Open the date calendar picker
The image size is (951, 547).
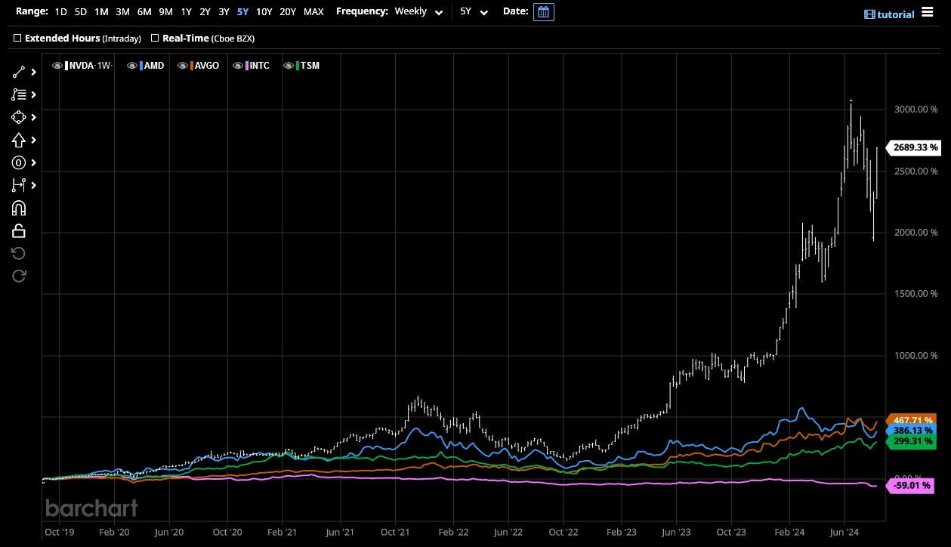click(543, 12)
